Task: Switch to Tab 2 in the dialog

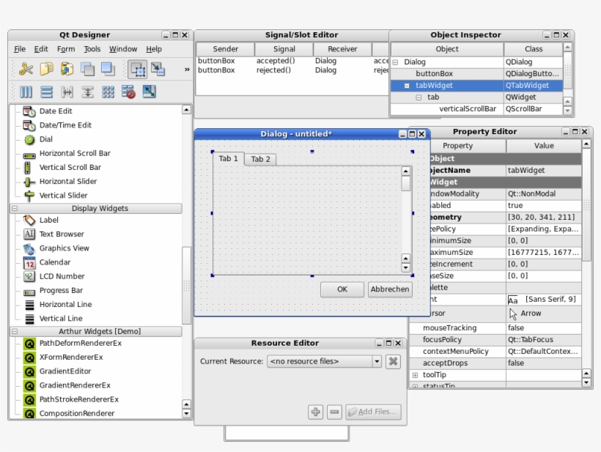Action: [260, 158]
